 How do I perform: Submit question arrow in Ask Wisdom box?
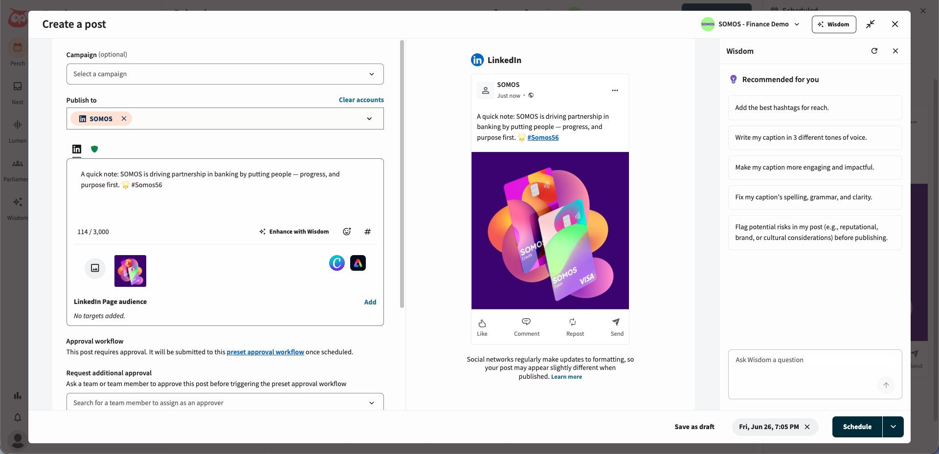886,385
